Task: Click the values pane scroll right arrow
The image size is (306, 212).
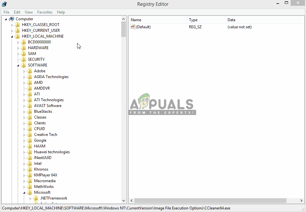Action: click(x=301, y=200)
